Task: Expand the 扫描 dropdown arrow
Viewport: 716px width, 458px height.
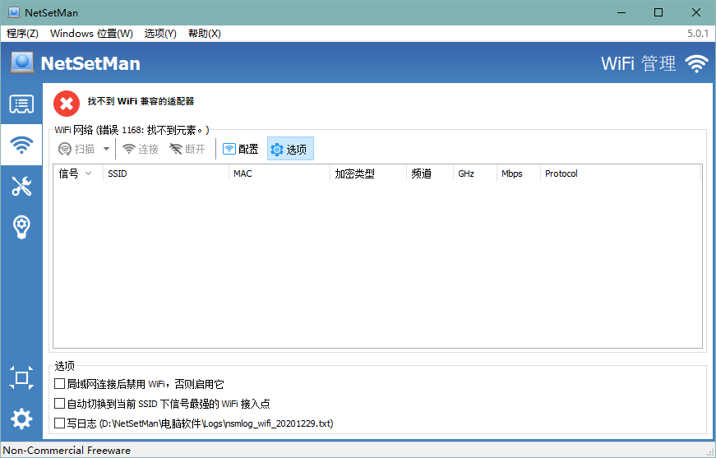Action: [x=106, y=149]
